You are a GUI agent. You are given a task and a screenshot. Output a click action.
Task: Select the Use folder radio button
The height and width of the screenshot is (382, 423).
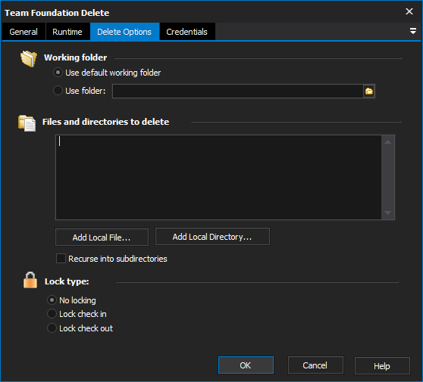(58, 91)
